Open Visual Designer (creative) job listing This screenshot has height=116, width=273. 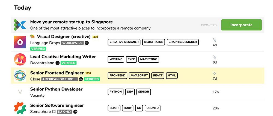(64, 37)
